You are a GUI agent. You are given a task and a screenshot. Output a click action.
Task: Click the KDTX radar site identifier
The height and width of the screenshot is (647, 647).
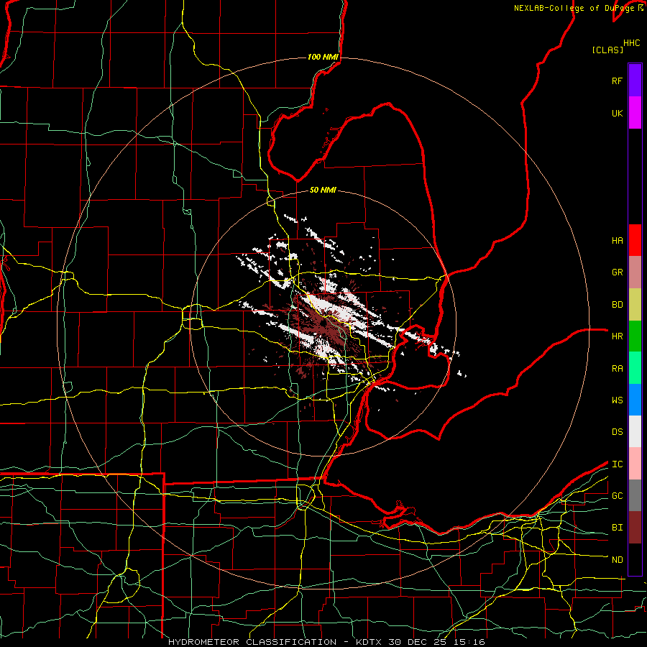click(370, 642)
